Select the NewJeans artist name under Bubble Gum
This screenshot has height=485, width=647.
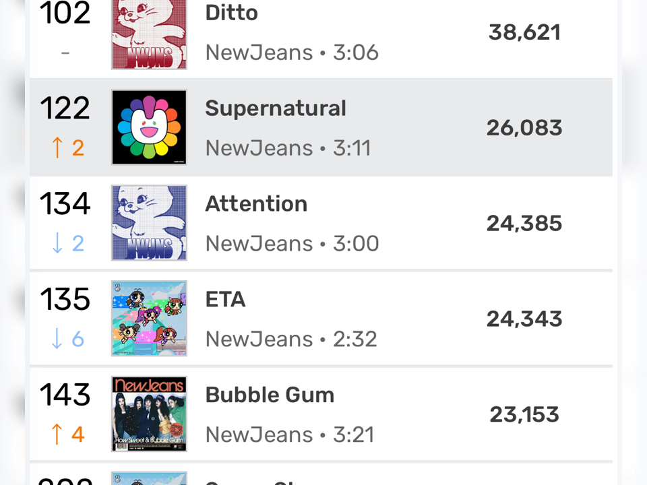[259, 434]
